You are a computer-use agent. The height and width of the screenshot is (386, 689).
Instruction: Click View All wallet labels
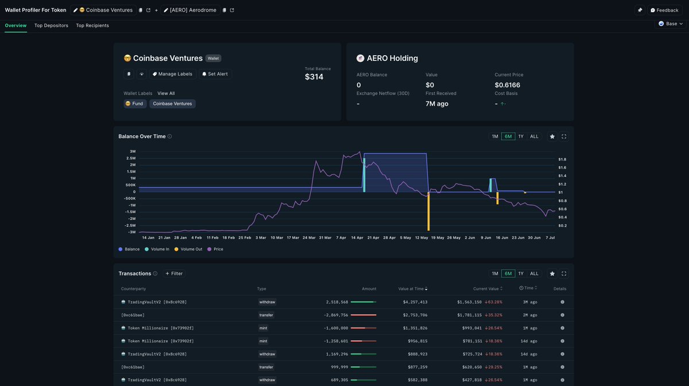pos(166,93)
